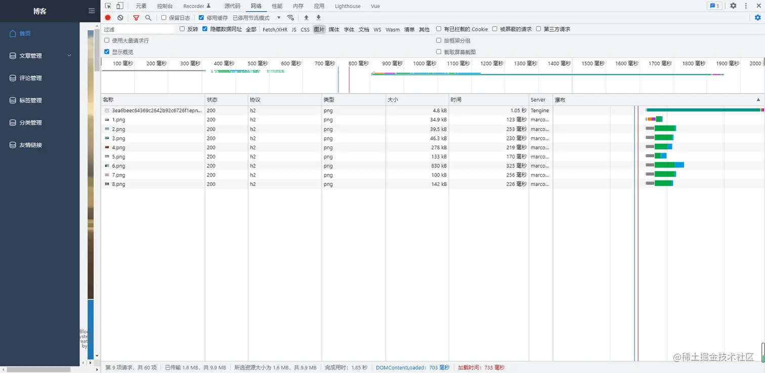
Task: Click the 过滤 filter input field
Action: pos(139,29)
